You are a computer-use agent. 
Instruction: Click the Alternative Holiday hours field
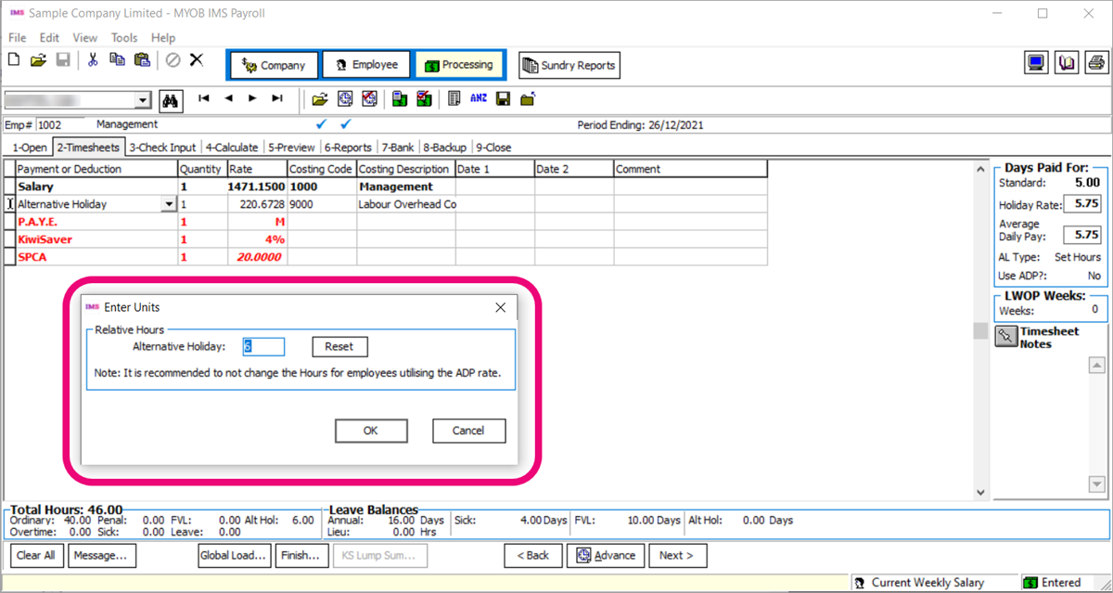click(x=263, y=346)
